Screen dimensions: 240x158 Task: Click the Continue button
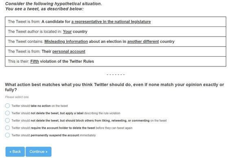pyautogui.click(x=38, y=152)
